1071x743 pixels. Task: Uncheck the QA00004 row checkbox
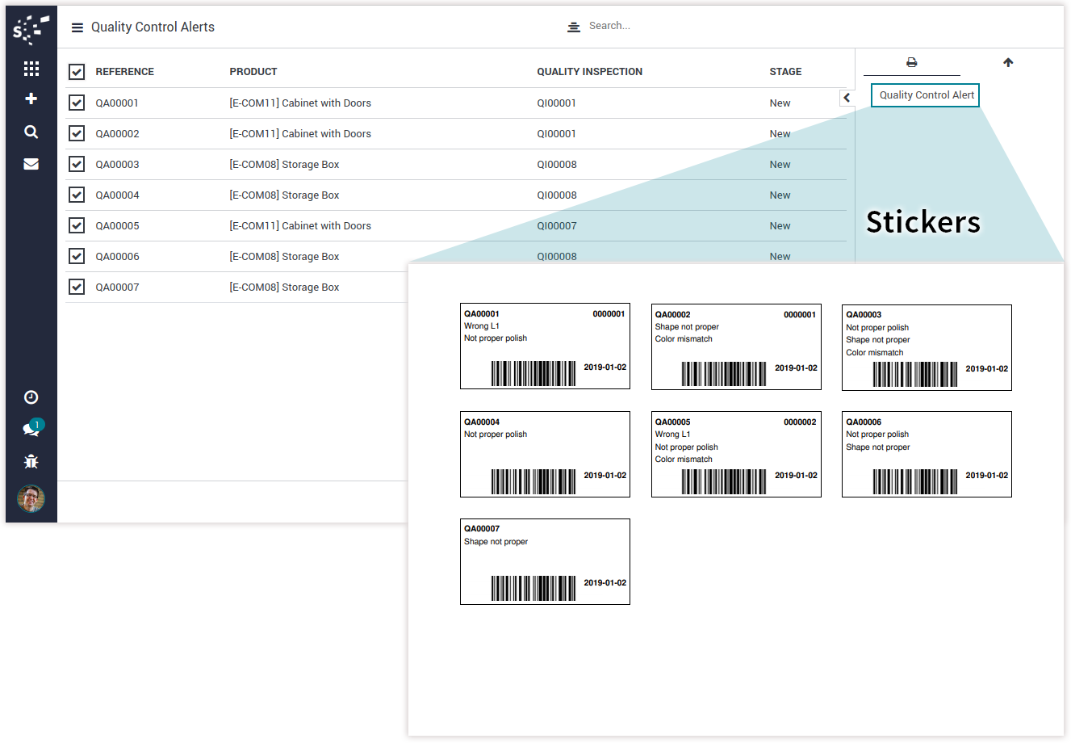click(x=77, y=195)
